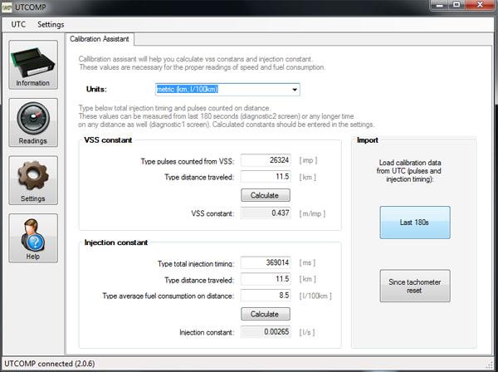Image resolution: width=498 pixels, height=372 pixels.
Task: Click the total injection timing field
Action: pyautogui.click(x=266, y=262)
